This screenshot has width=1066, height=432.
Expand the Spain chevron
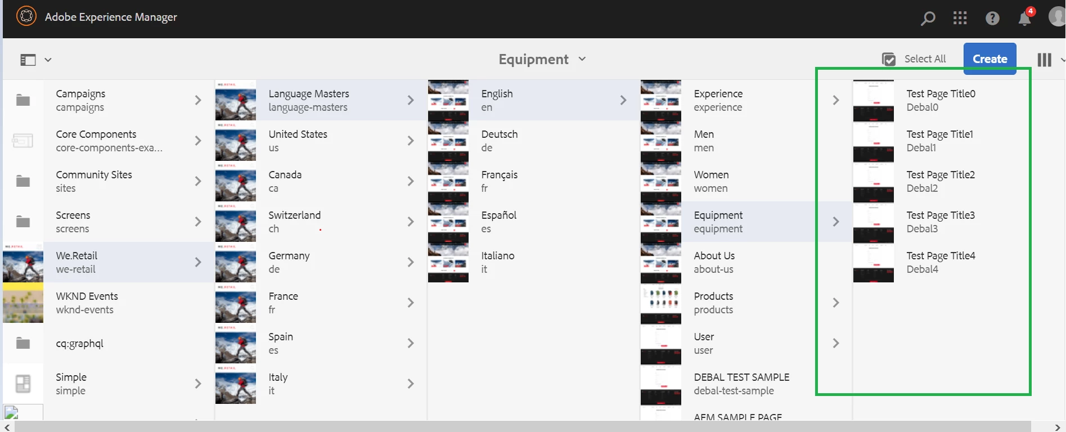point(411,343)
